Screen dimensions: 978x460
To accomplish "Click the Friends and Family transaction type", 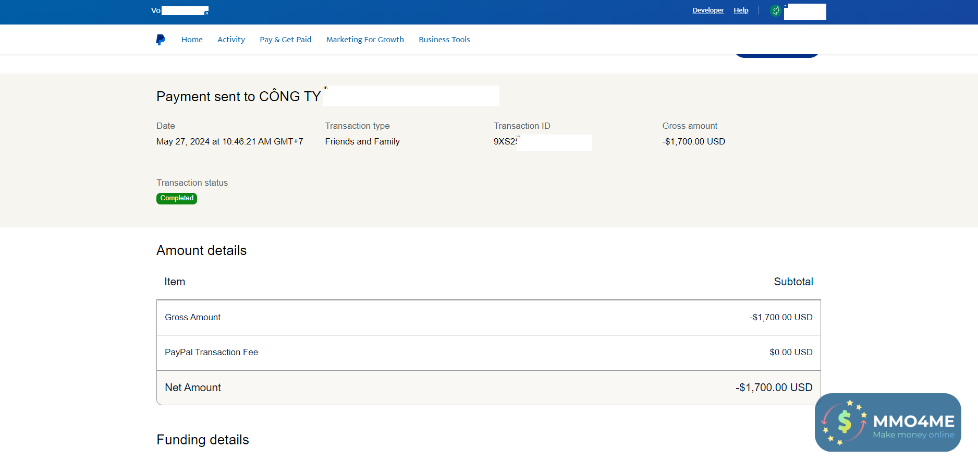I will coord(362,141).
